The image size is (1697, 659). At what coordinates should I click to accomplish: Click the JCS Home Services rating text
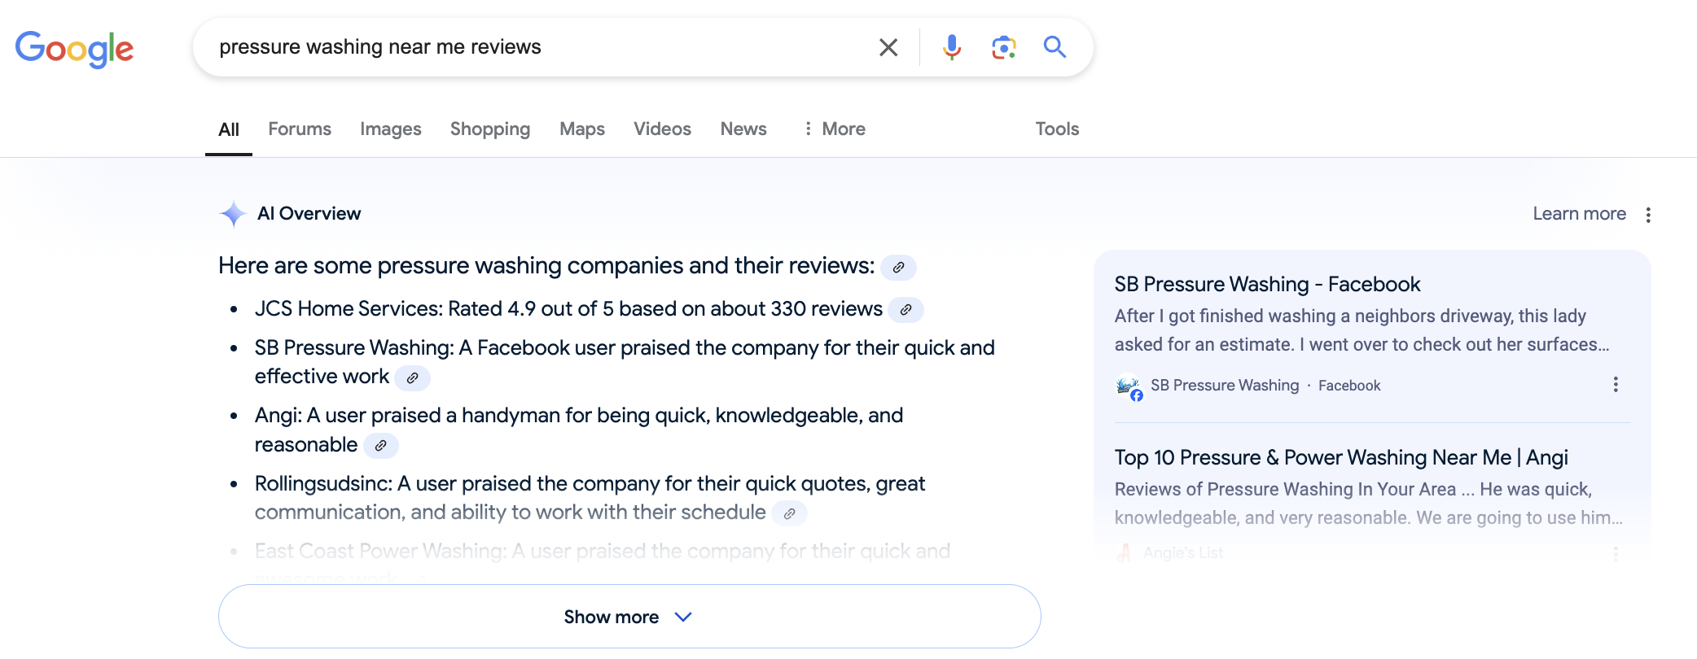[568, 309]
